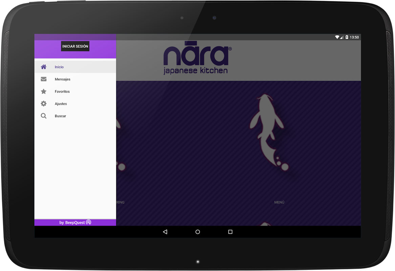This screenshot has height=271, width=395.
Task: Click the 13:50 clock
Action: (354, 37)
